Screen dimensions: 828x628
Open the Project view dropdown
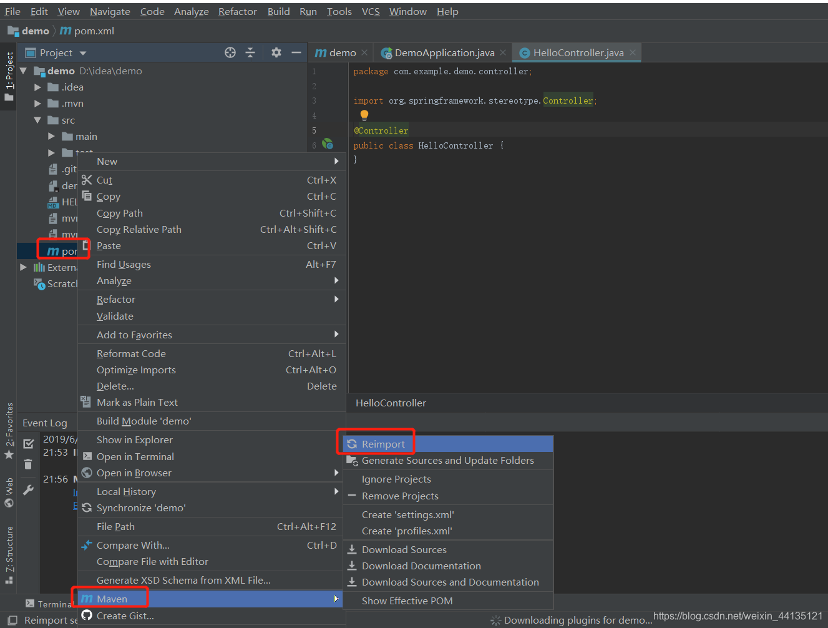point(83,53)
